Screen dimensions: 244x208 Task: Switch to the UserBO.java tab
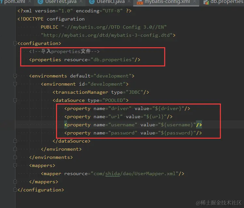coord(111,2)
